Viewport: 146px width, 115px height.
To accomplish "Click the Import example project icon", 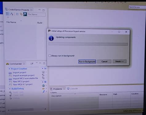I will (10, 76).
